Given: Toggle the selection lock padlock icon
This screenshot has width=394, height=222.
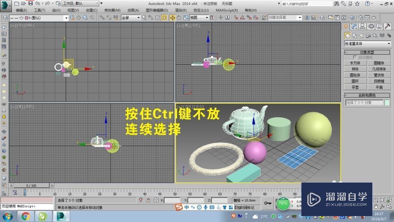Looking at the screenshot, I should 148,200.
